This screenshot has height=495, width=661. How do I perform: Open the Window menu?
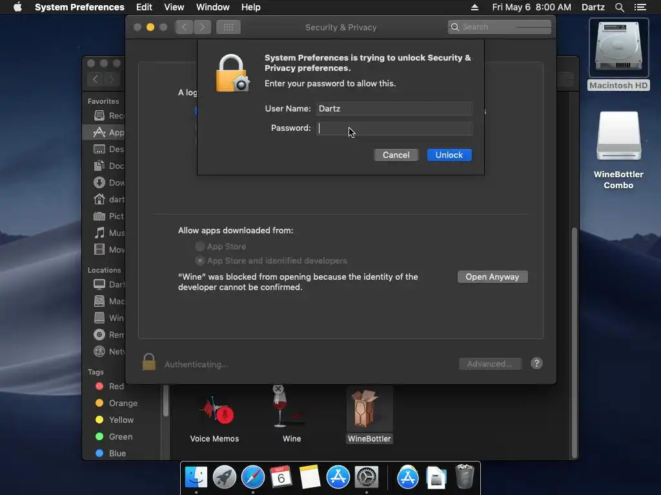pos(213,7)
